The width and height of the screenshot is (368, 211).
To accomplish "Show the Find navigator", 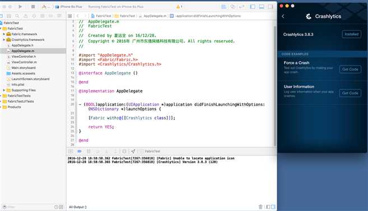I will [17, 16].
